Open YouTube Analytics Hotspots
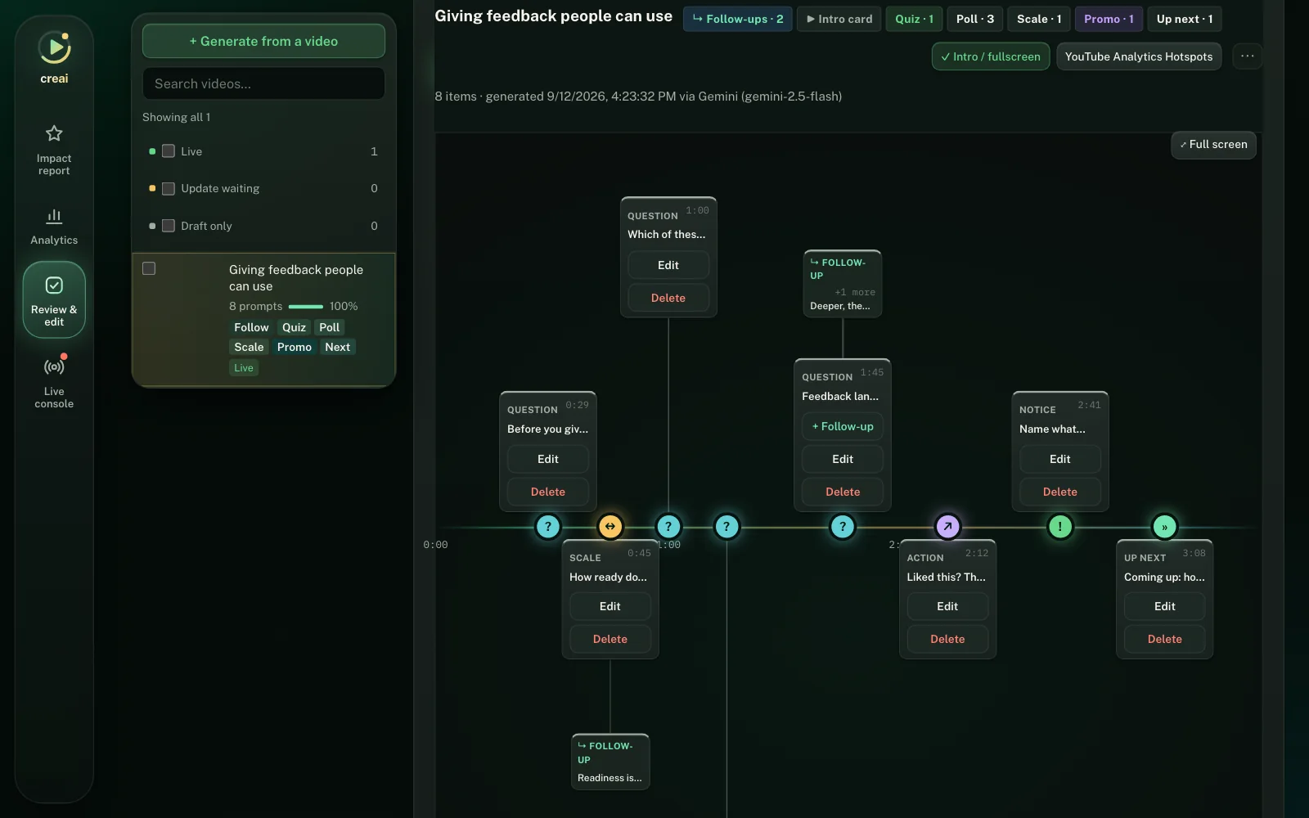Image resolution: width=1309 pixels, height=818 pixels. tap(1139, 56)
